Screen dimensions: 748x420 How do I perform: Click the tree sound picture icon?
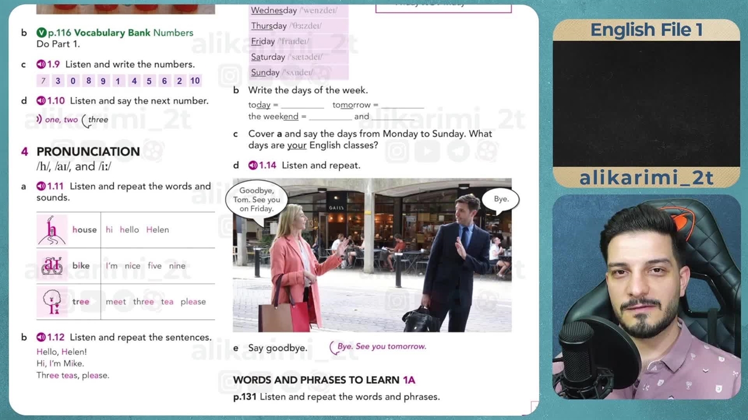pos(52,302)
